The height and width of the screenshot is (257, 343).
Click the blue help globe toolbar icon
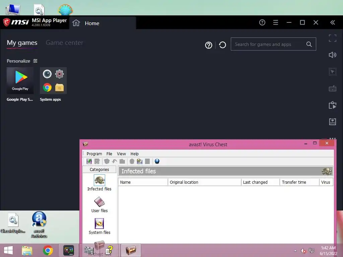157,161
